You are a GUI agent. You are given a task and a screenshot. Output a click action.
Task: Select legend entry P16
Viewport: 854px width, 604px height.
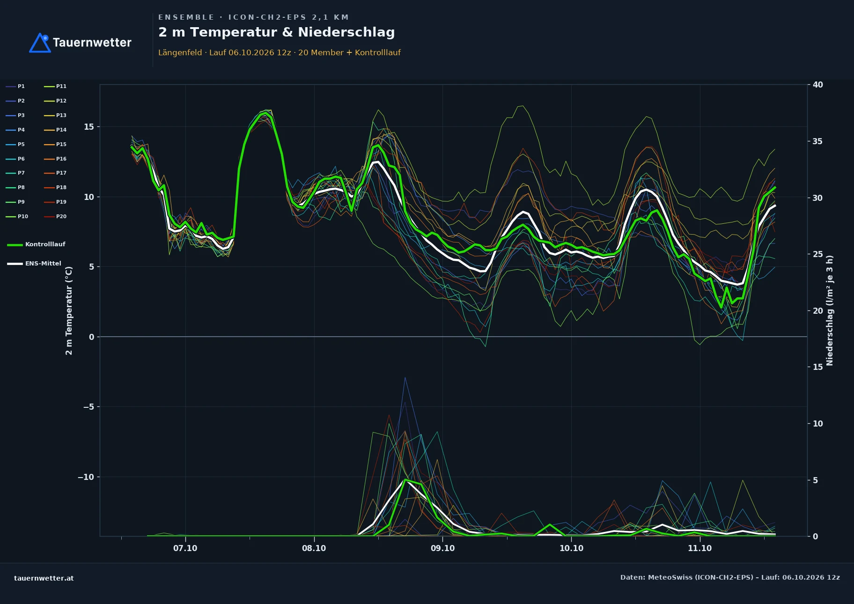tap(55, 159)
